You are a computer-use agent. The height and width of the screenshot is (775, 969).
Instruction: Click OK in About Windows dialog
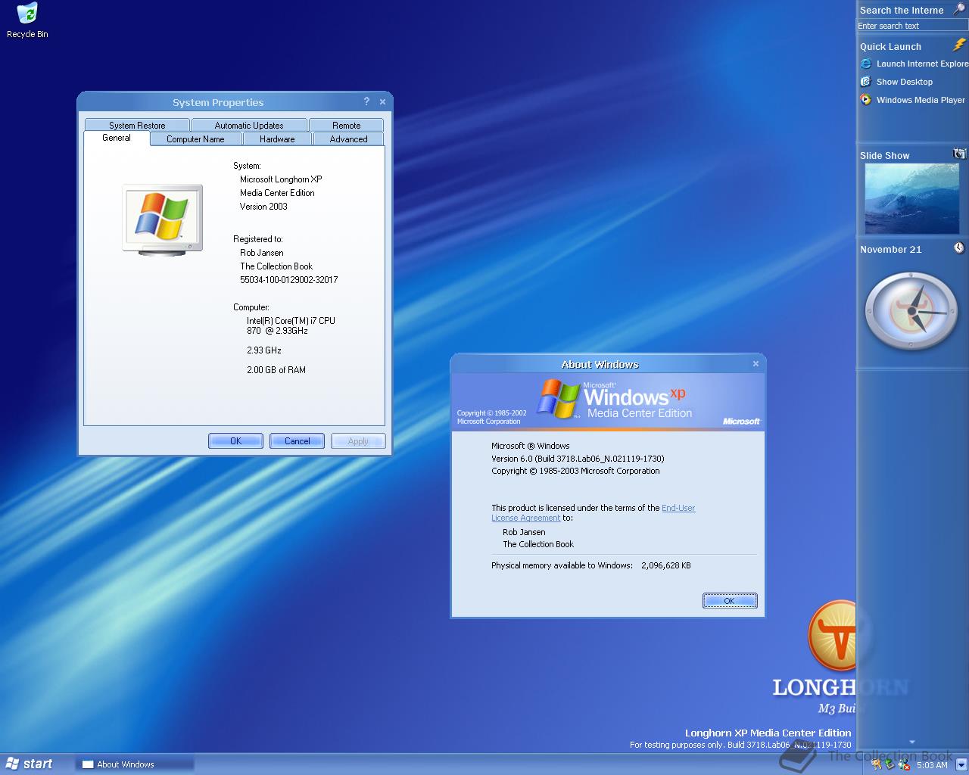tap(730, 600)
